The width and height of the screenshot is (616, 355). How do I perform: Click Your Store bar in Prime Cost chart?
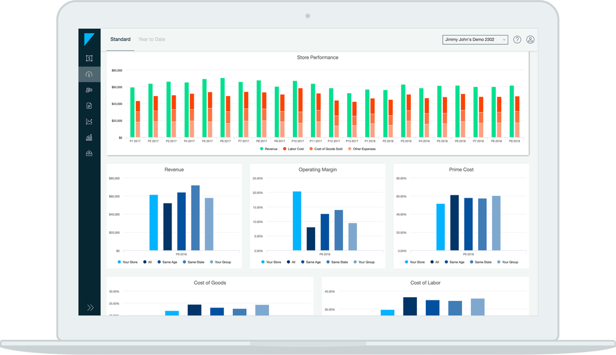pyautogui.click(x=441, y=226)
